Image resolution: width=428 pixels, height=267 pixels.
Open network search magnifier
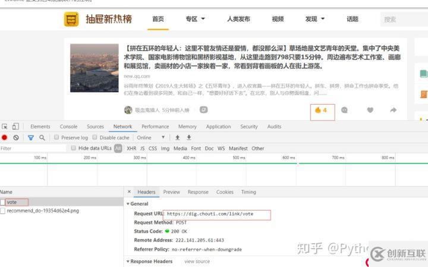[x=42, y=137]
